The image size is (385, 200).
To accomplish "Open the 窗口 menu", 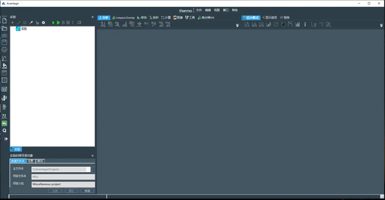I will [x=226, y=10].
